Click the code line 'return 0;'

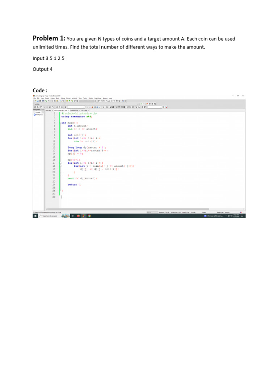coord(75,184)
